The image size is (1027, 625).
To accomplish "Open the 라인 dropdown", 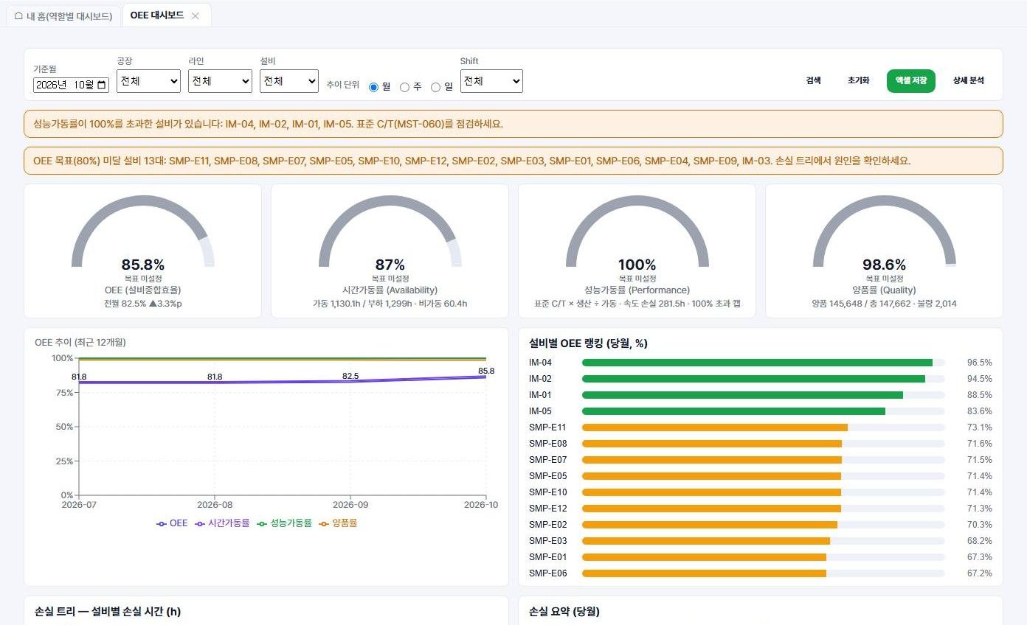I will [x=220, y=81].
